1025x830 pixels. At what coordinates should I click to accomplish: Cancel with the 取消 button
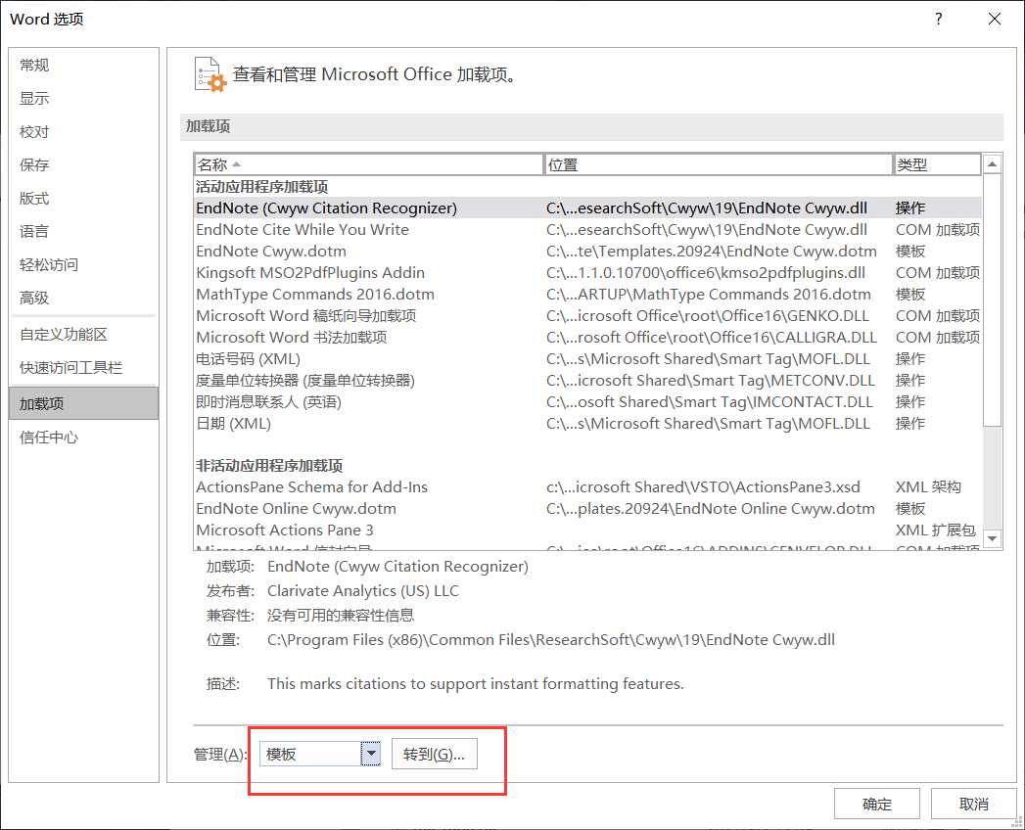(x=973, y=804)
